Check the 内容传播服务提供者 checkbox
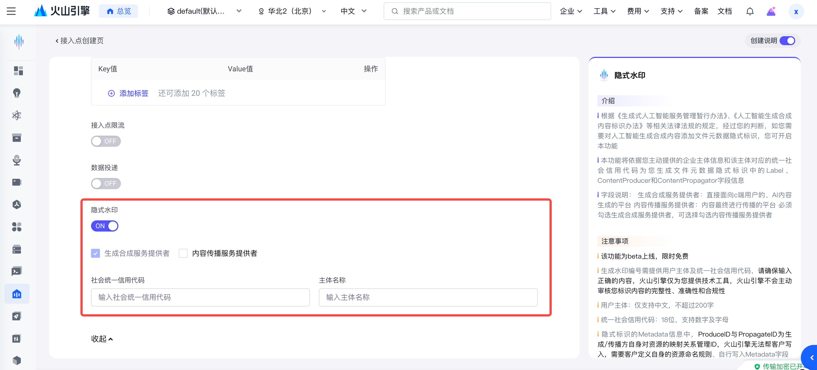Screen dimensions: 817x370 point(183,253)
